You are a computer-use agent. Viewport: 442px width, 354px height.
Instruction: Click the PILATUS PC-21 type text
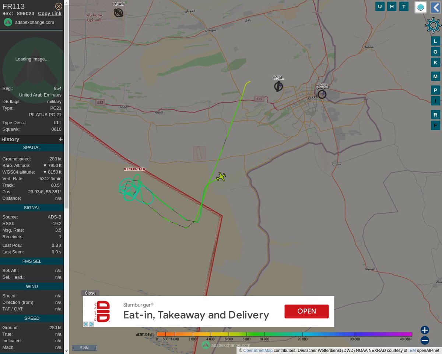click(45, 115)
